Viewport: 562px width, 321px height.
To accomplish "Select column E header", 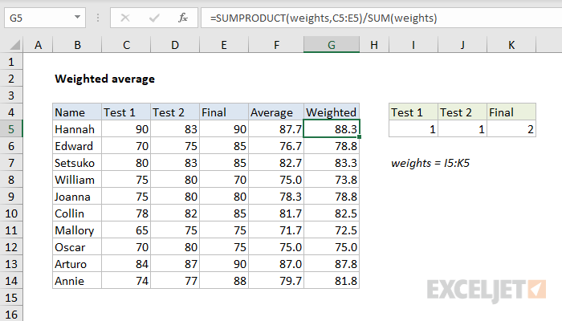I will [224, 45].
